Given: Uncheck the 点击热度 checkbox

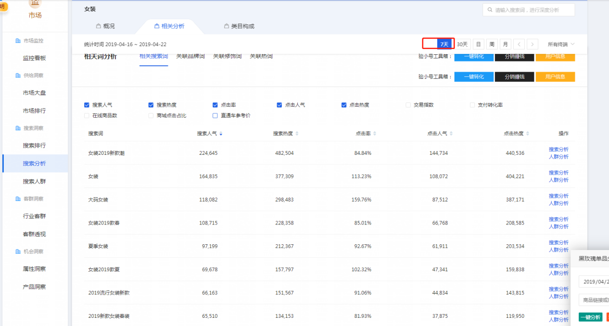Looking at the screenshot, I should pos(344,105).
